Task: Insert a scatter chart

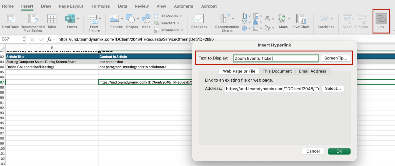Action: tap(256, 28)
